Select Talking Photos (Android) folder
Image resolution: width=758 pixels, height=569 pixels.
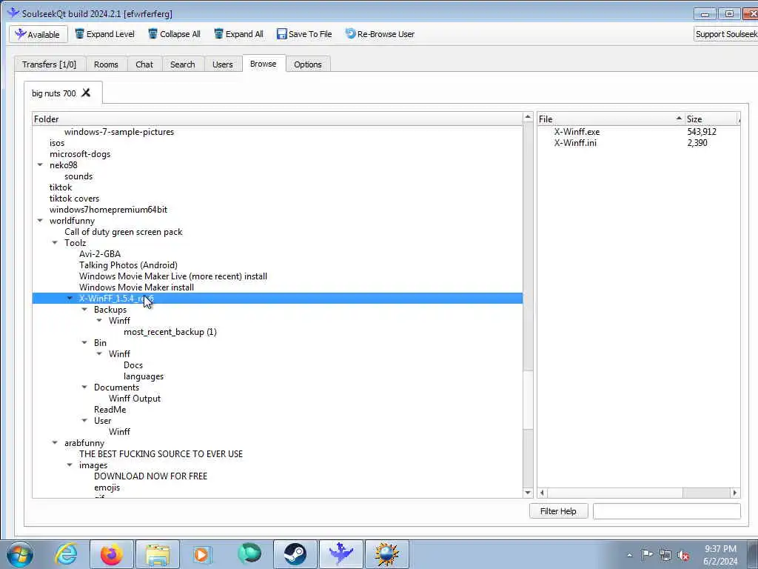(x=128, y=265)
